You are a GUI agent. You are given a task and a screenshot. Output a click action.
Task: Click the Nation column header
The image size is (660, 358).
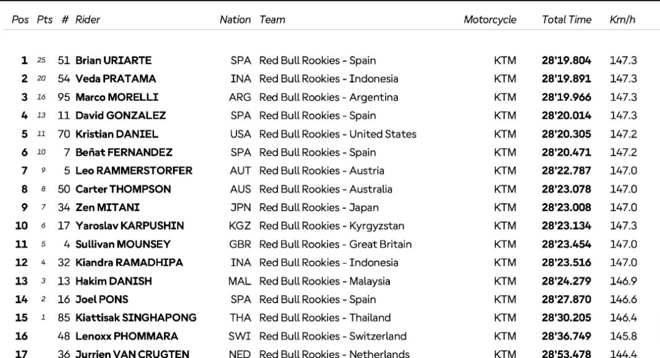(235, 20)
